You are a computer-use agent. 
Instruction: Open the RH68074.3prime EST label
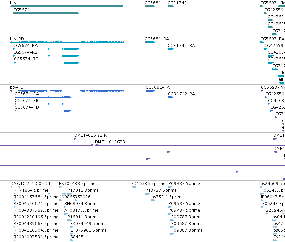coord(81,204)
